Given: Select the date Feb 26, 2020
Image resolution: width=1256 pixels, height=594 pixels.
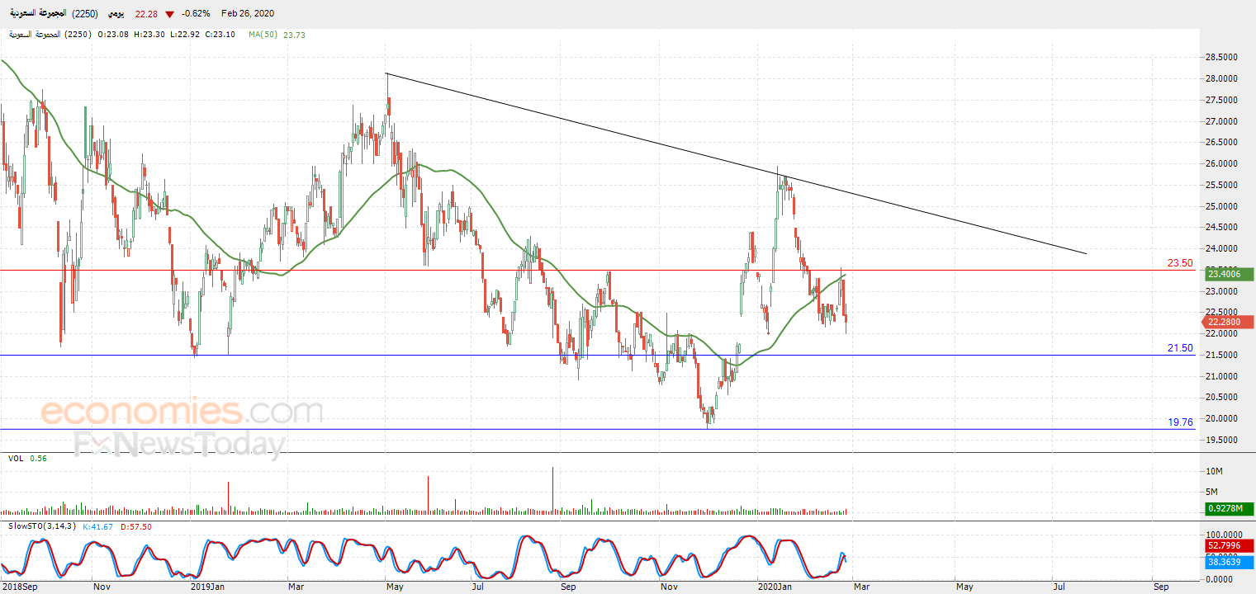Looking at the screenshot, I should (248, 14).
